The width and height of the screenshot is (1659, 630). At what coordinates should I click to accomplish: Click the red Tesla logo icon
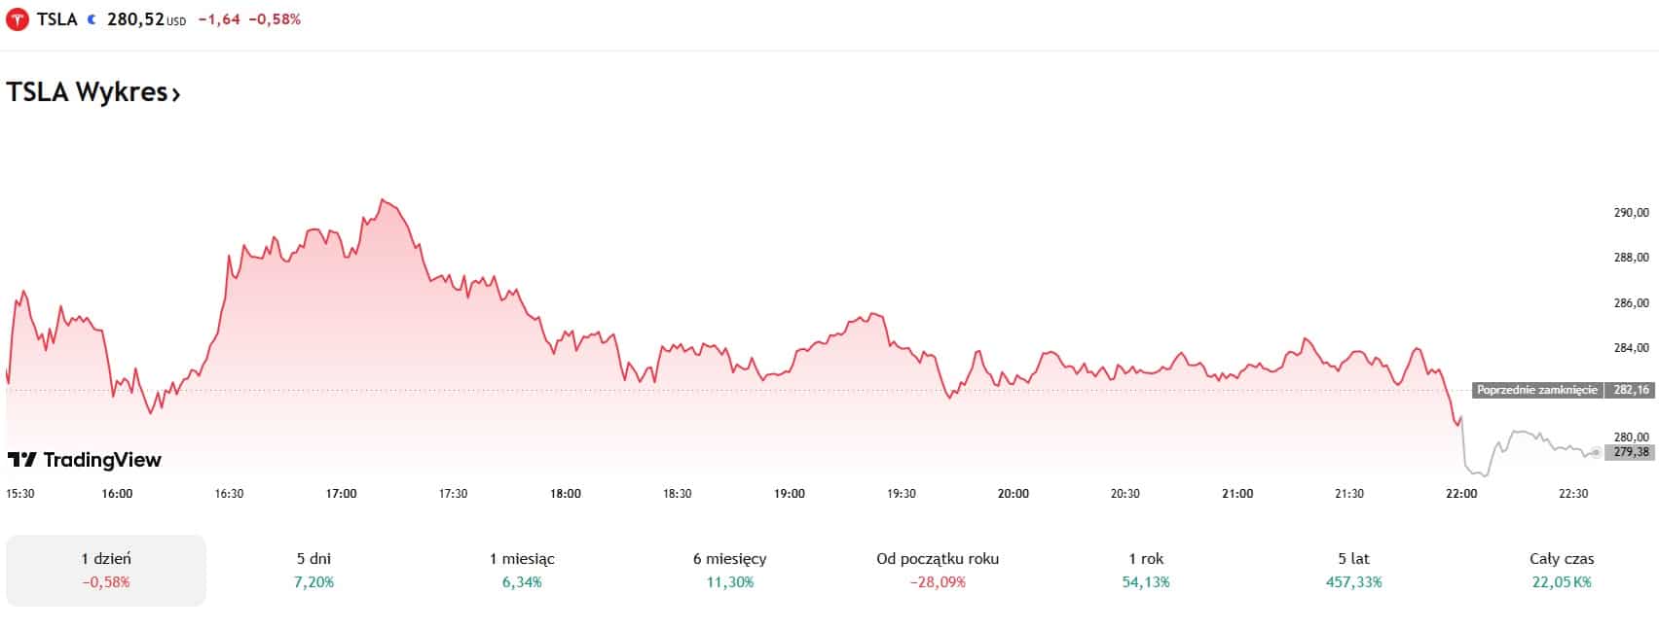tap(18, 19)
